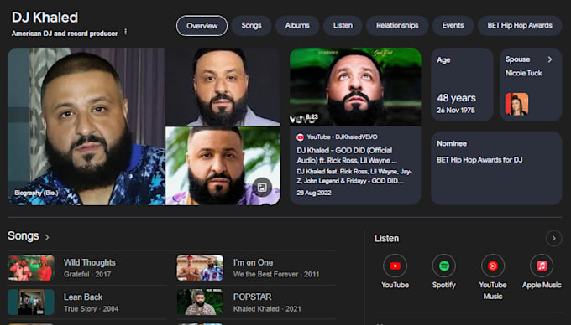This screenshot has width=571, height=325.
Task: Click the 26 Nov 1975 birth date
Action: (x=456, y=110)
